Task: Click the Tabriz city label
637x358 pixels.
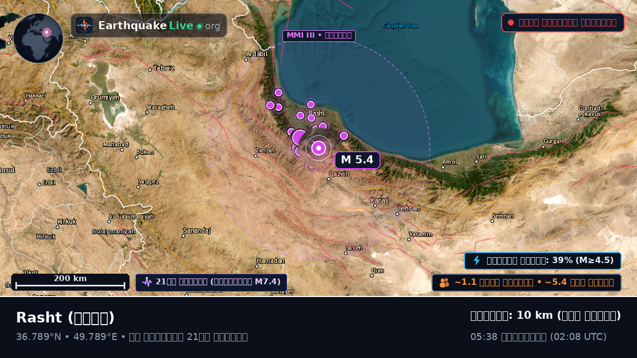Action: coord(163,68)
